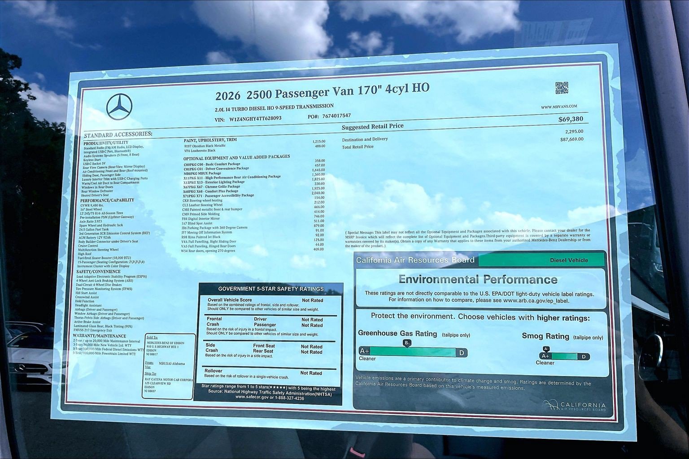Click the Greenhouse Gas Rating bar
The height and width of the screenshot is (459, 689).
click(x=413, y=352)
